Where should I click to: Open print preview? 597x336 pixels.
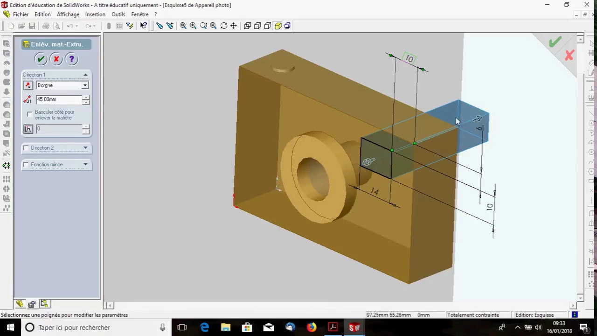click(56, 26)
